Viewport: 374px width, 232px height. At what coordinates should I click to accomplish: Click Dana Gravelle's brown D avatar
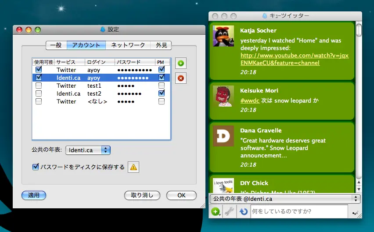[x=223, y=136]
